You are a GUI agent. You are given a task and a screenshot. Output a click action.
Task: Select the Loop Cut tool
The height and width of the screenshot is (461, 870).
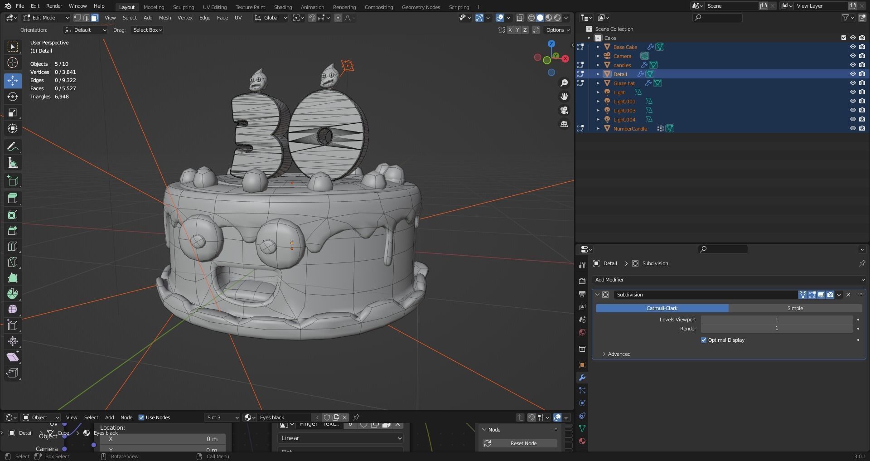[13, 246]
